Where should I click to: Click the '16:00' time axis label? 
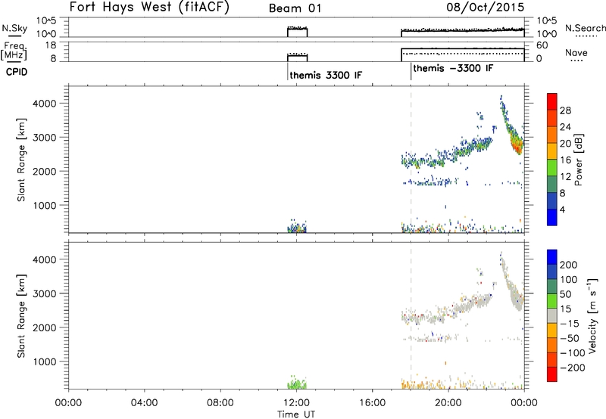click(372, 403)
